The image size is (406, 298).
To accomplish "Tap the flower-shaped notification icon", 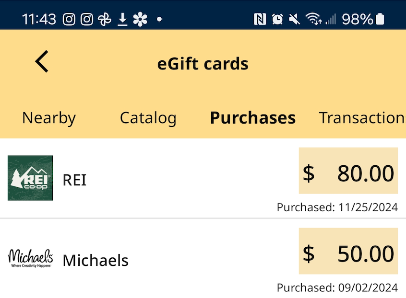I will (140, 19).
